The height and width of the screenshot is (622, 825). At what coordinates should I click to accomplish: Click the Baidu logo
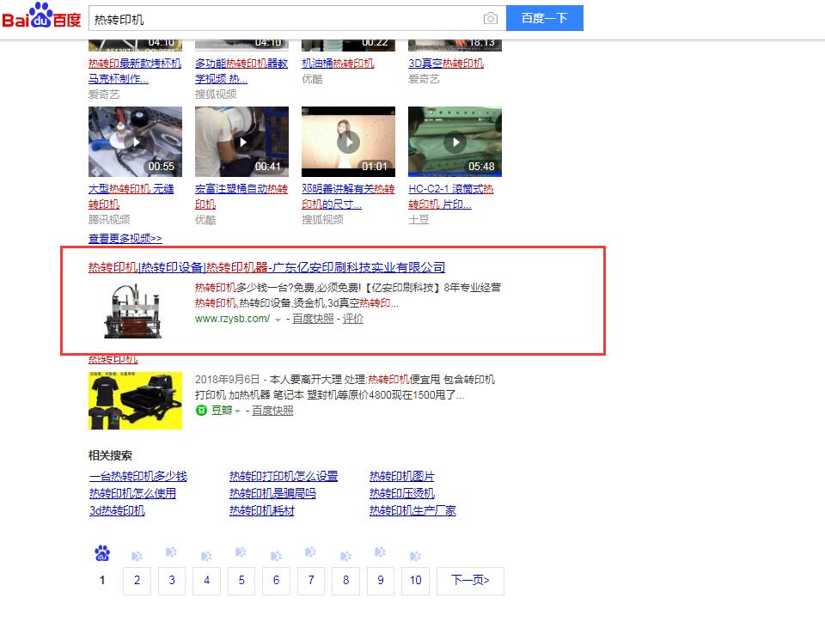41,17
